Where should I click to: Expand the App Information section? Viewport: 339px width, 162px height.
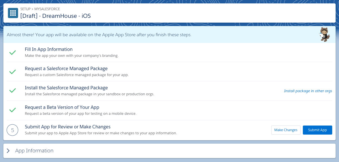click(8, 151)
